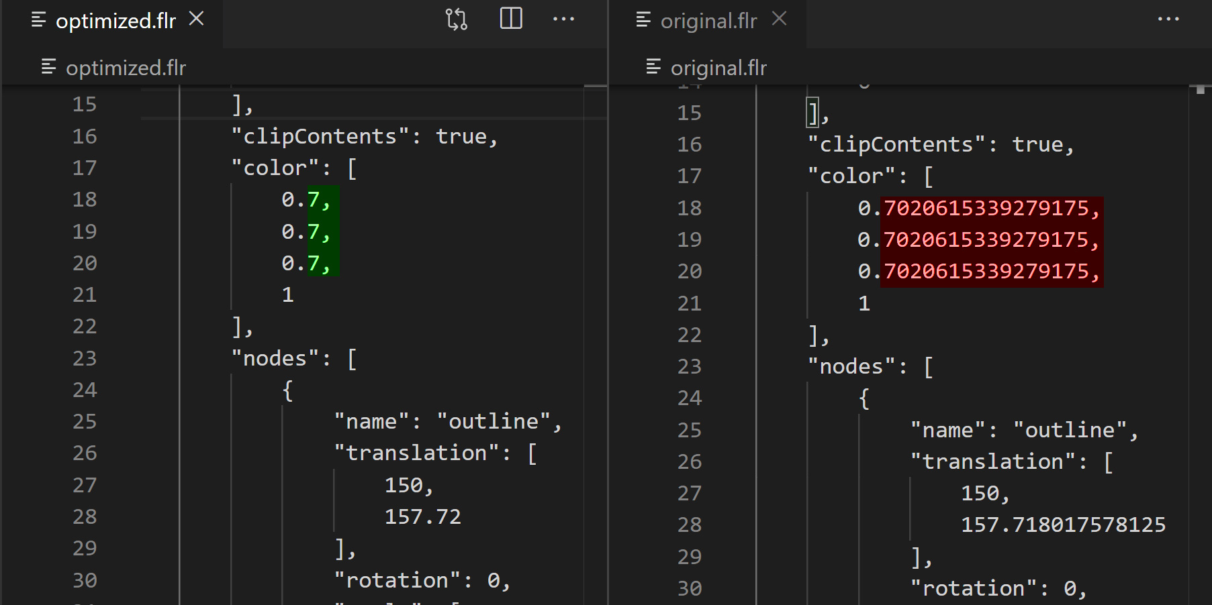Open More Actions menu in left editor group

coord(563,19)
